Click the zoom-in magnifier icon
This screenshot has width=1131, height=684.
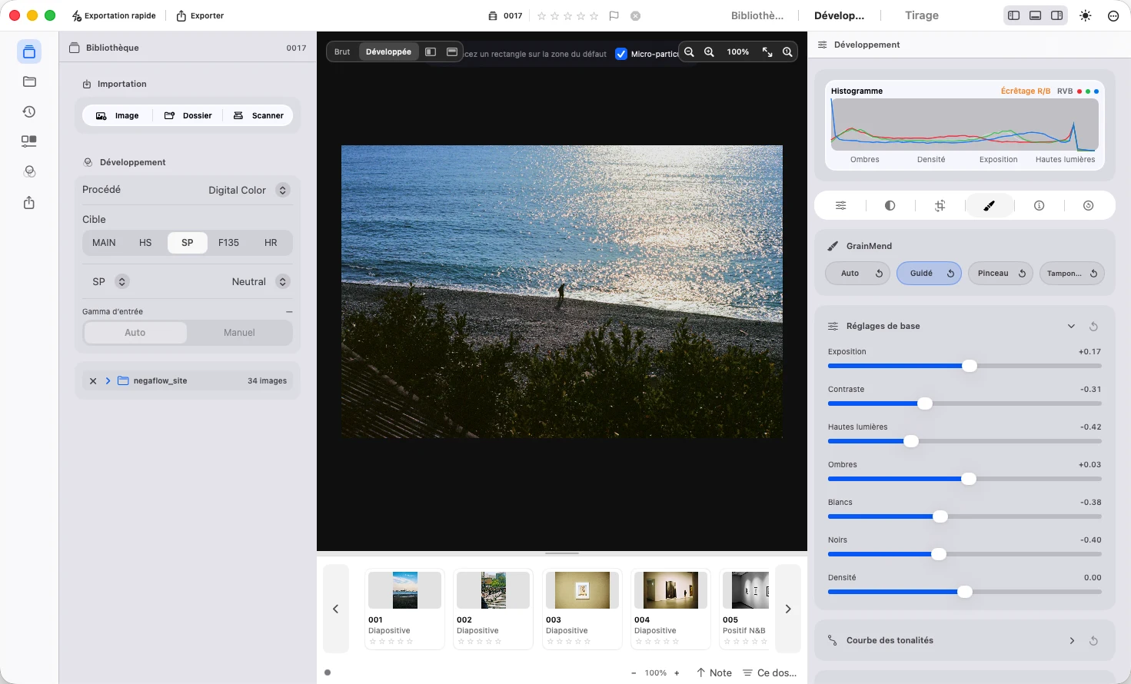click(x=709, y=51)
